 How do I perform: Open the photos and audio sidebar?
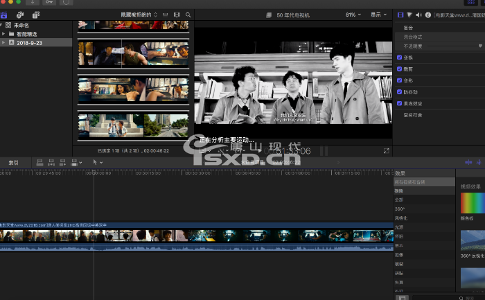20,15
